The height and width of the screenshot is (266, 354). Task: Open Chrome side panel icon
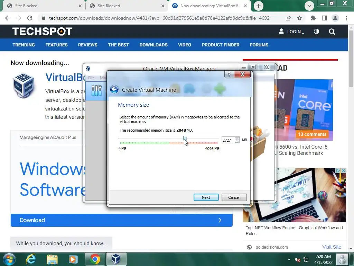pos(324,18)
